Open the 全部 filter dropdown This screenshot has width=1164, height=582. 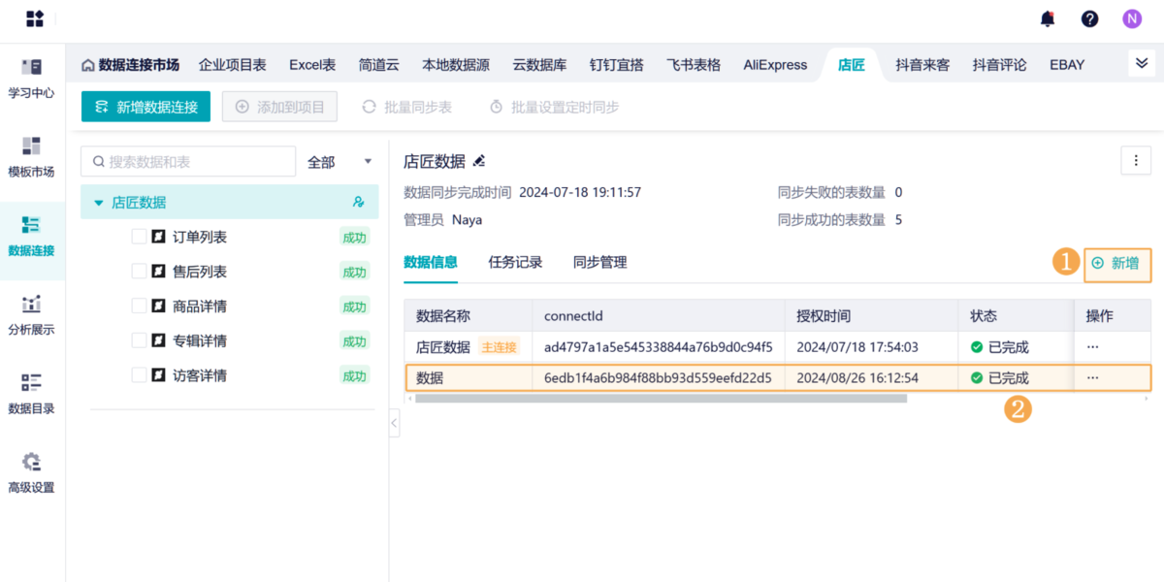(x=339, y=162)
